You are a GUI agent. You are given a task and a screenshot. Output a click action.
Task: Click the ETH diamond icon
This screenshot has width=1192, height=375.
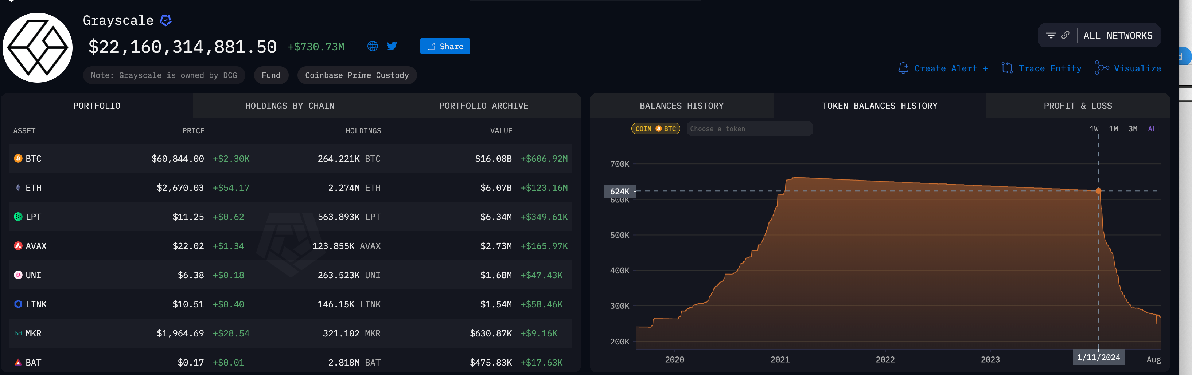(18, 188)
